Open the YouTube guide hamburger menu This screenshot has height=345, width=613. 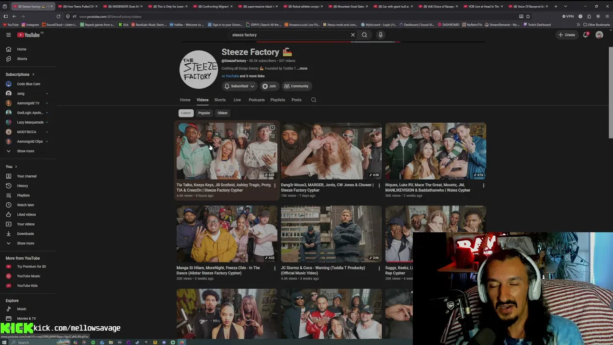coord(8,35)
